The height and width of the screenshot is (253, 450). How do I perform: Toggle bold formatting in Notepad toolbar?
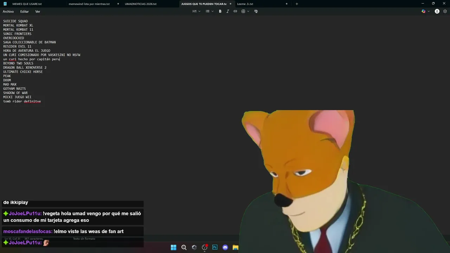pyautogui.click(x=220, y=11)
